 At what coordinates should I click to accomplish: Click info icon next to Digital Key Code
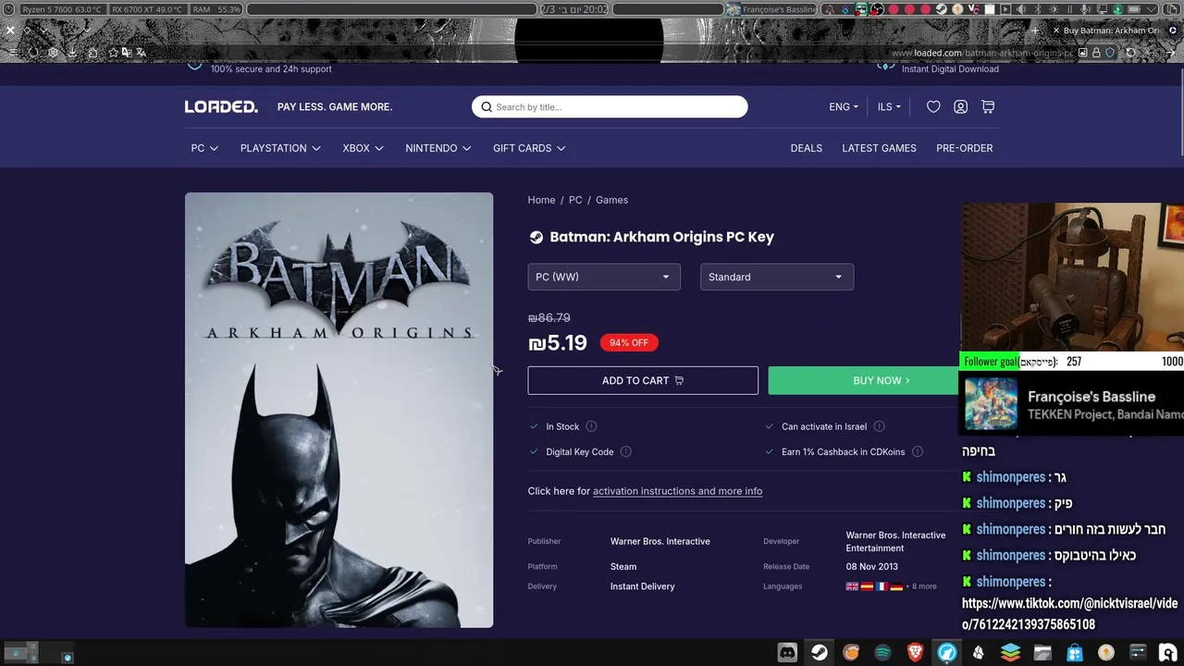click(625, 451)
